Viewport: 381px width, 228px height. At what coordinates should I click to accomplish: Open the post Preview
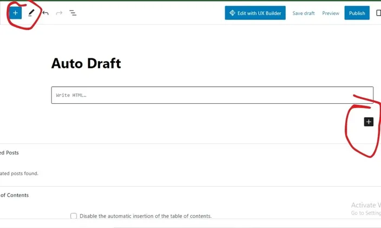pyautogui.click(x=331, y=14)
